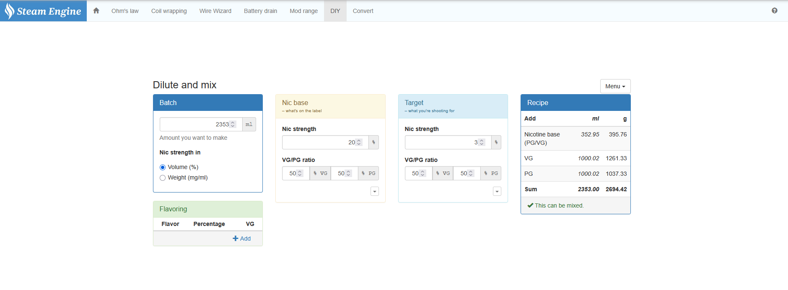This screenshot has height=290, width=788.
Task: Click Nic base VG percentage spinner
Action: pos(300,173)
